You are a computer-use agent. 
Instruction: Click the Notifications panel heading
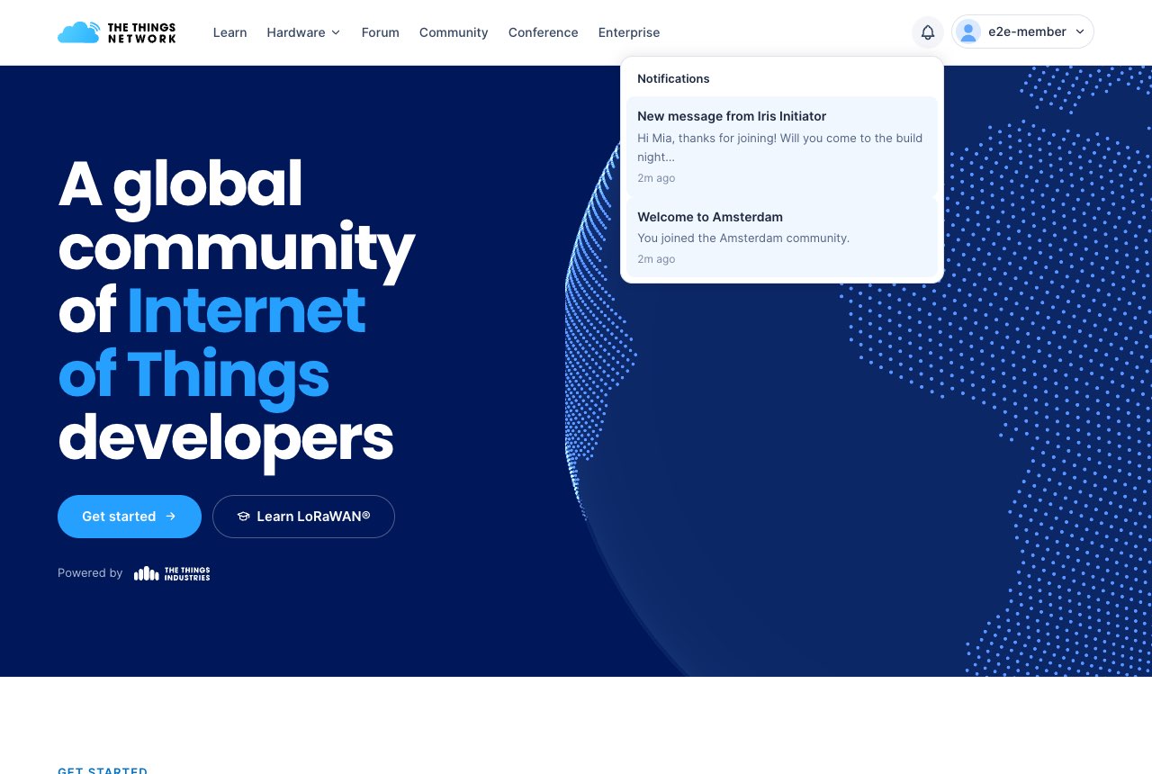673,78
